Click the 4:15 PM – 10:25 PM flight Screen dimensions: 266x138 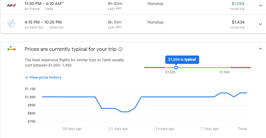(43, 22)
